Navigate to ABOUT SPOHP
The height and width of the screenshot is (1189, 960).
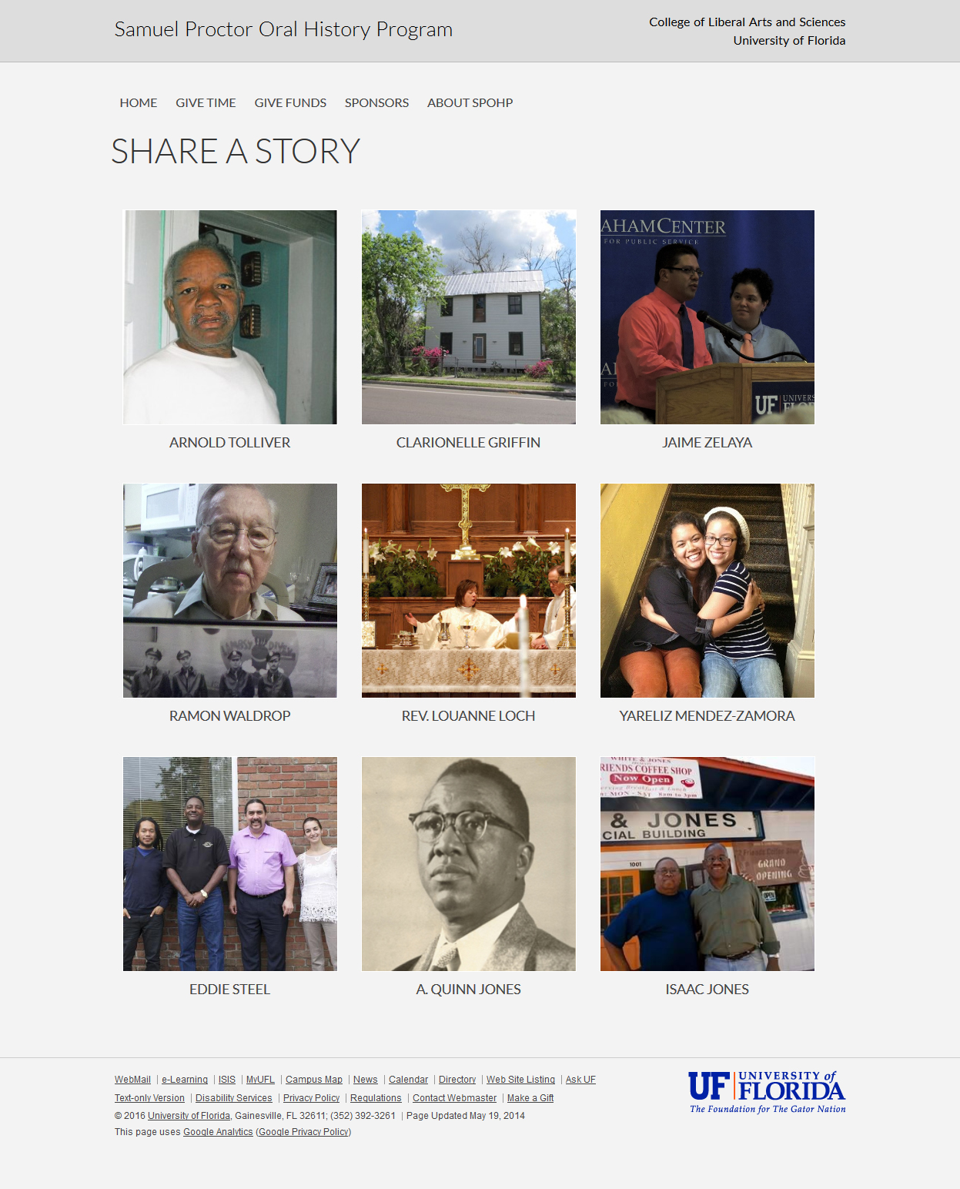(x=470, y=103)
